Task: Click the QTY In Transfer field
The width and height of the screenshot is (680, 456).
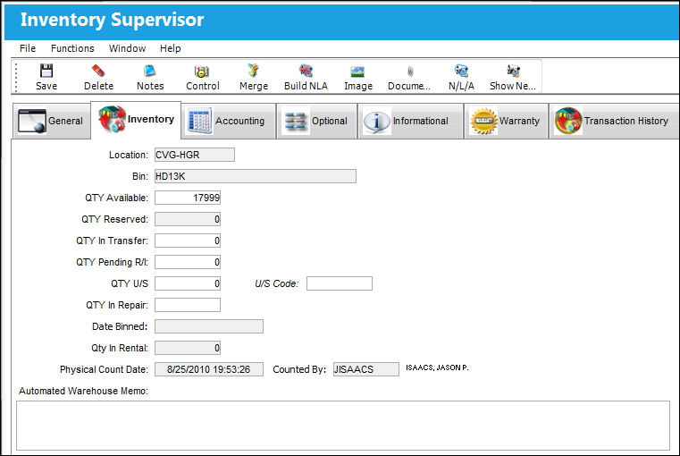Action: pos(188,241)
